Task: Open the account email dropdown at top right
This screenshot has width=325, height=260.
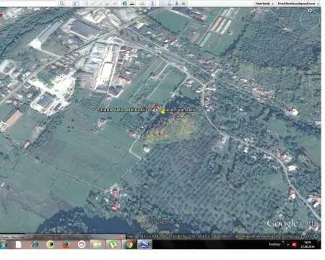Action: tap(298, 4)
